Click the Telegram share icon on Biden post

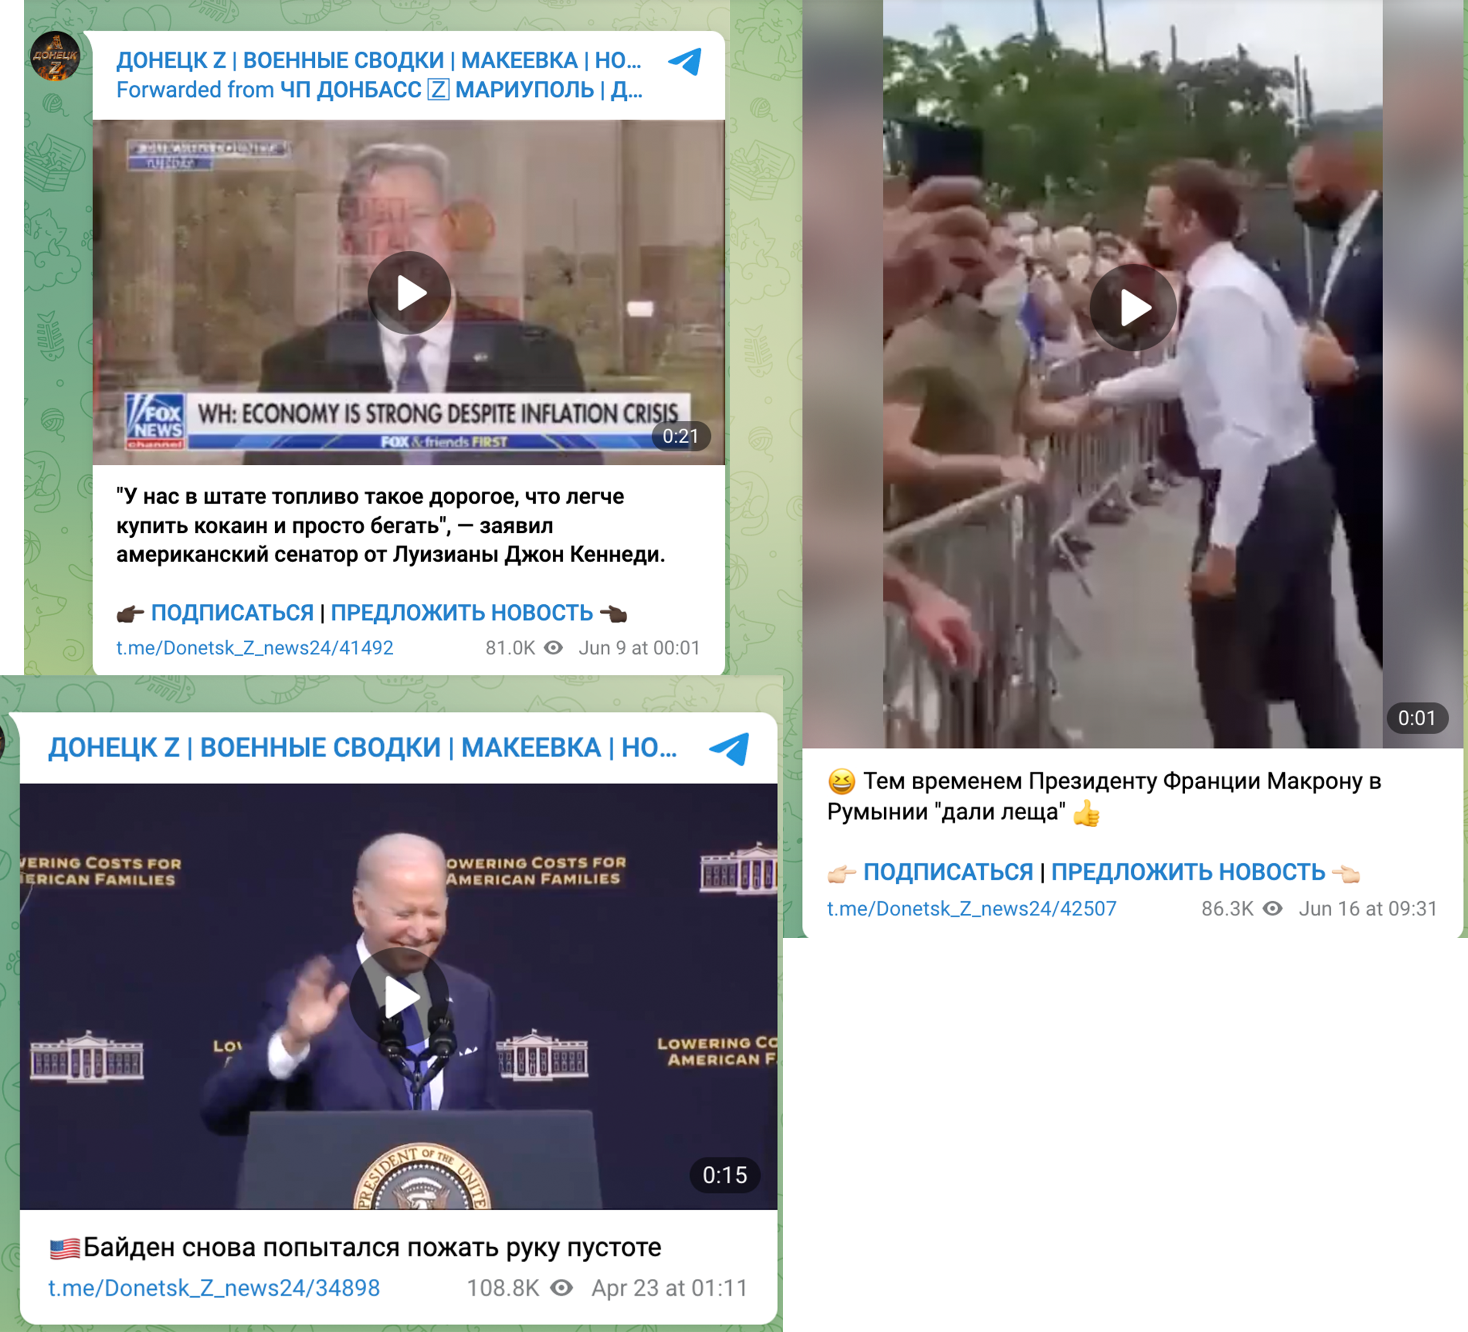pos(729,749)
